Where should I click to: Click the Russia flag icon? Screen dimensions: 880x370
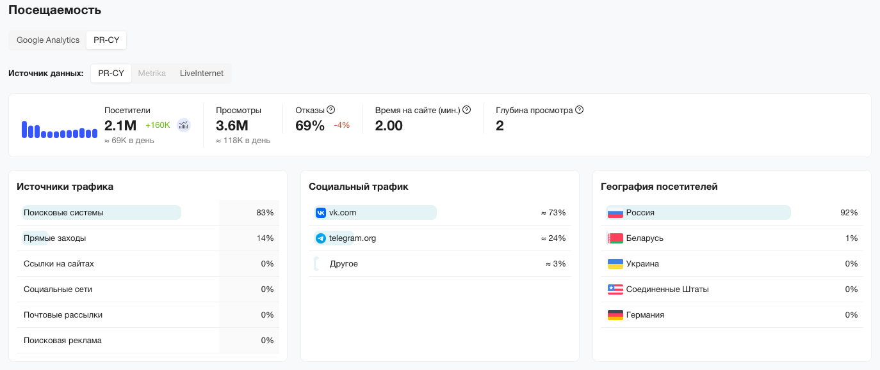click(x=615, y=213)
